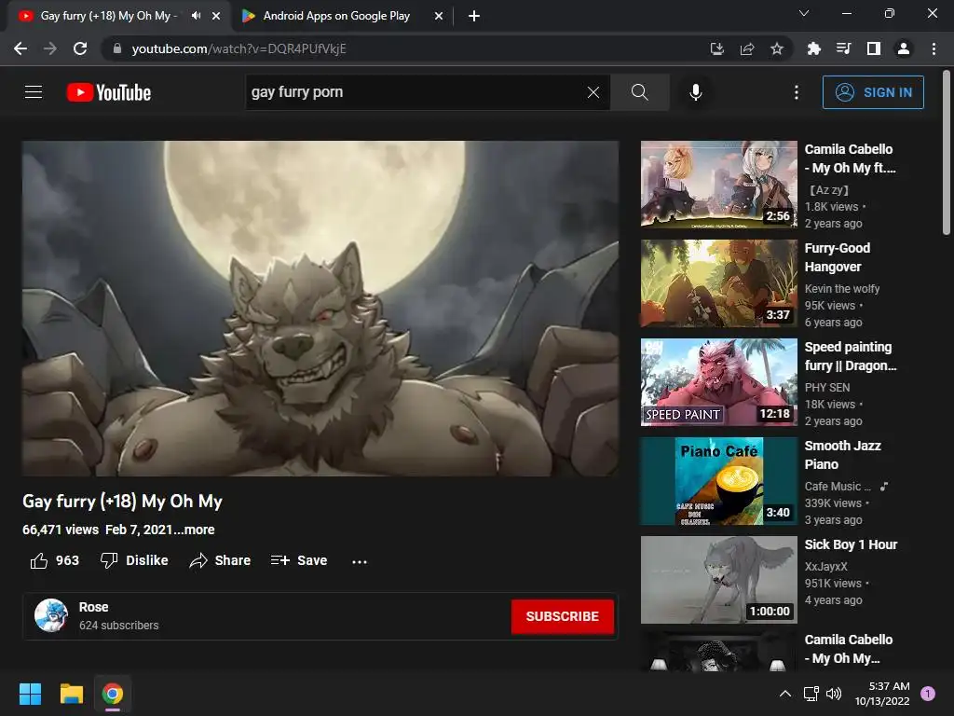The width and height of the screenshot is (954, 716).
Task: Focus the YouTube search input field
Action: [x=414, y=92]
